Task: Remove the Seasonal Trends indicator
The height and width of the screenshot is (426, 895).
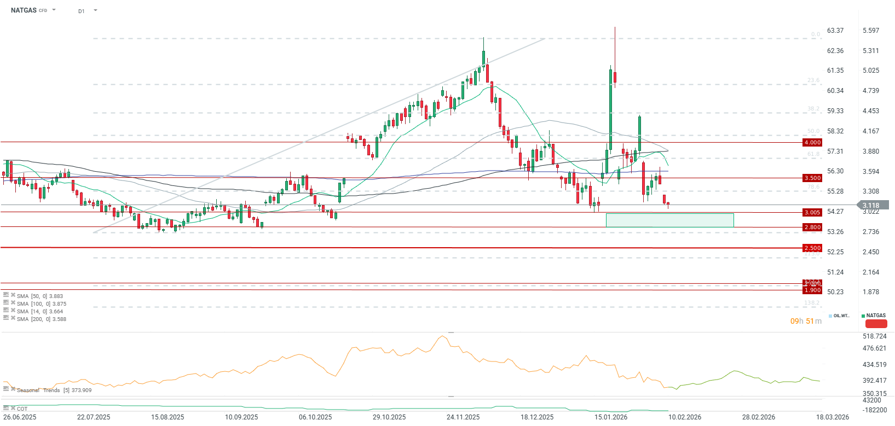Action: click(x=13, y=389)
